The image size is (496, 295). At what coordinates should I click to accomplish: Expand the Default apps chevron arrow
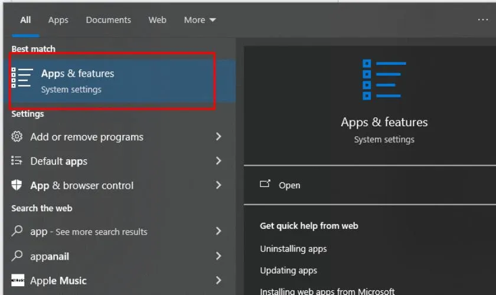[x=218, y=161]
